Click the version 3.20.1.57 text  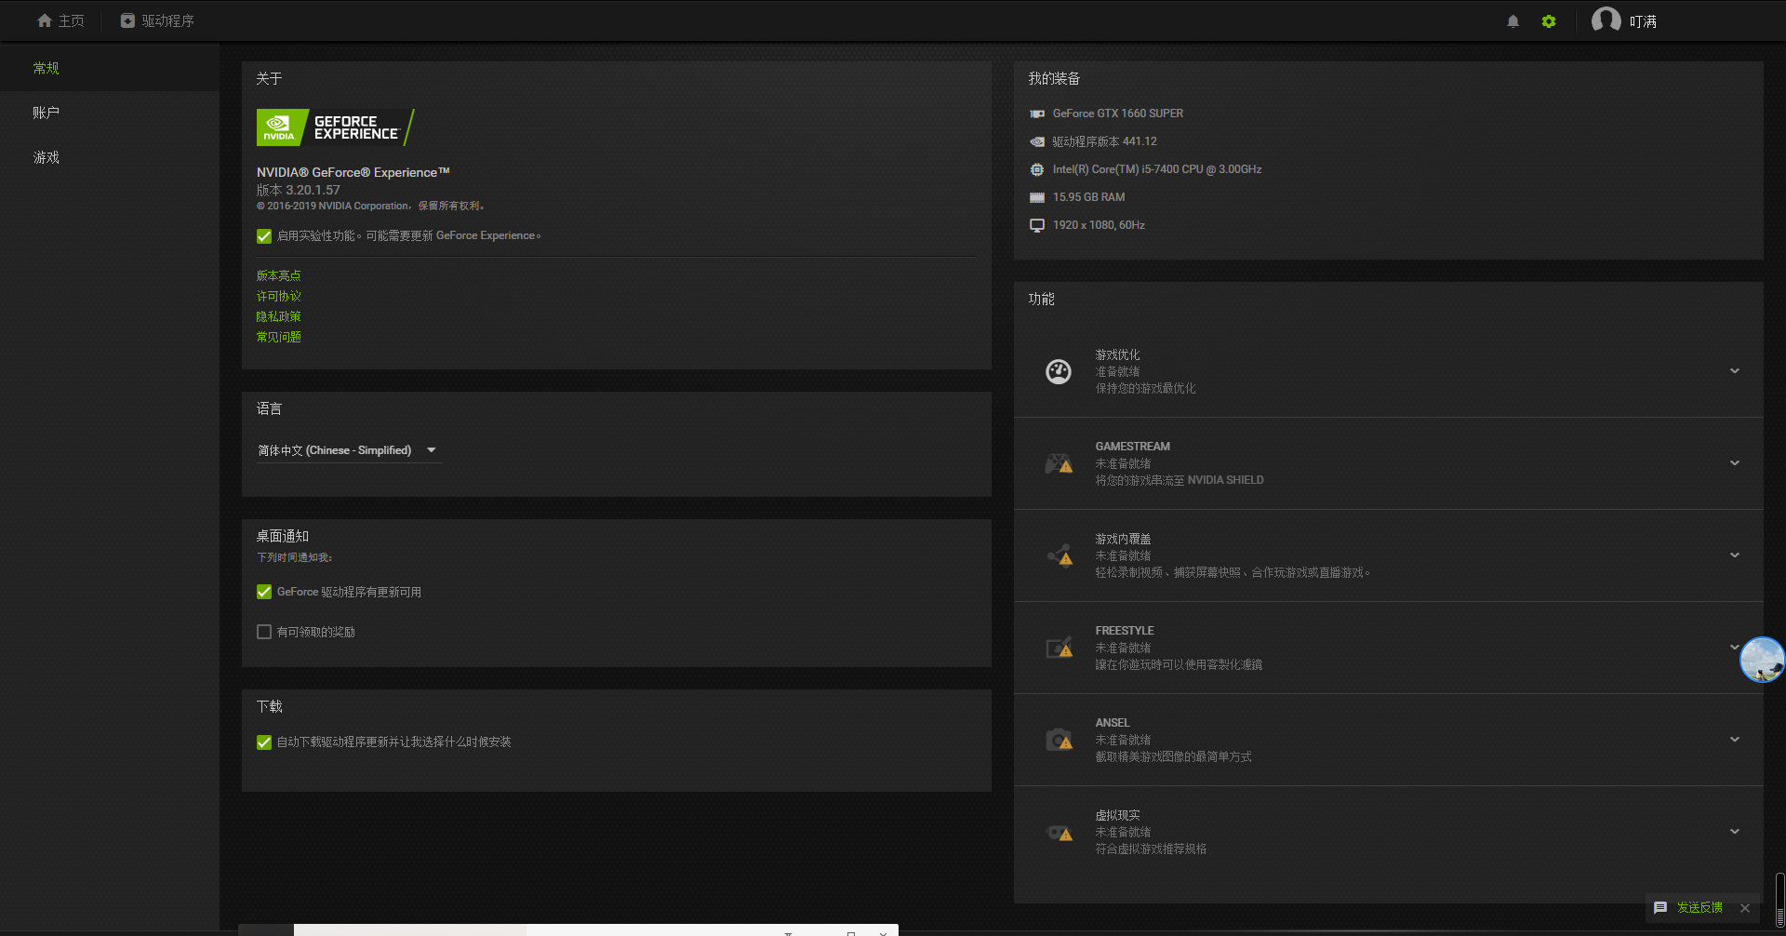coord(299,190)
